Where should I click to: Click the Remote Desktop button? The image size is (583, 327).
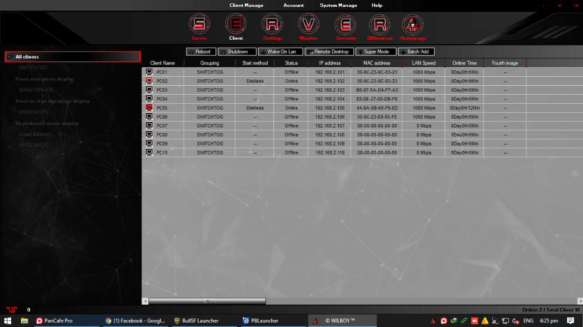[329, 52]
